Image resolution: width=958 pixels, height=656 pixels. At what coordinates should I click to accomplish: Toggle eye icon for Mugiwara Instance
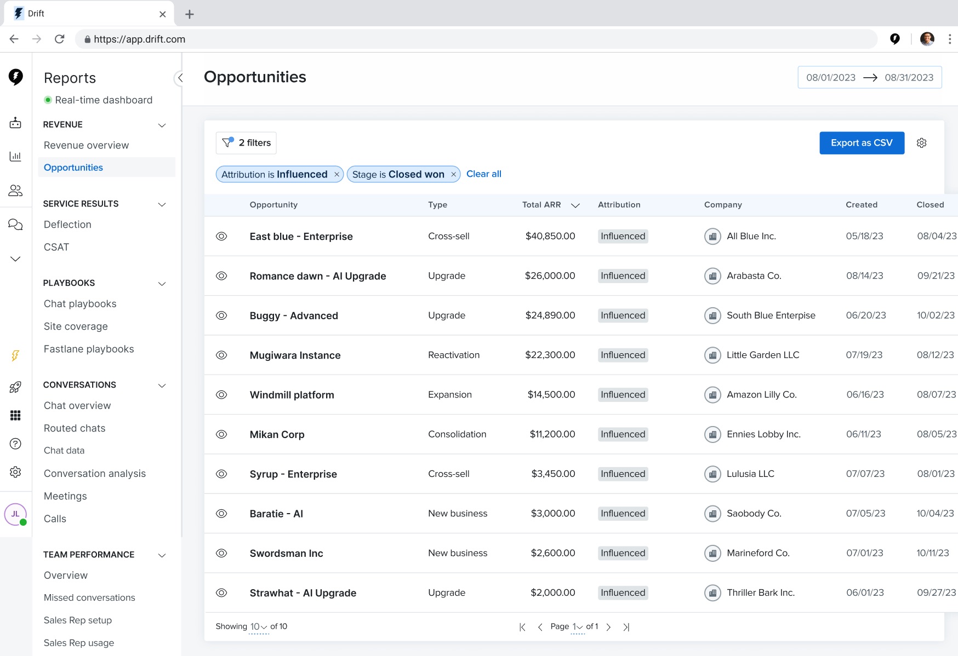(221, 355)
